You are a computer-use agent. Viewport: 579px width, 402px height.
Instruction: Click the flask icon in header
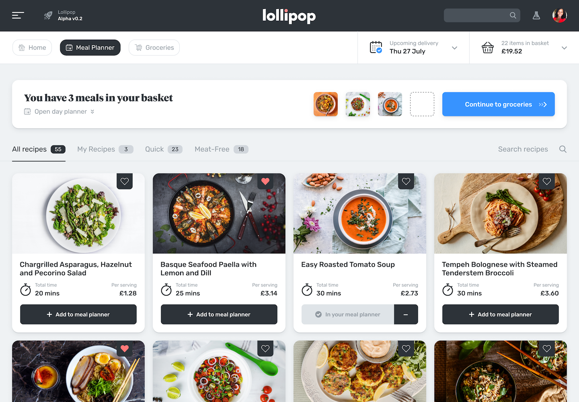[x=536, y=15]
